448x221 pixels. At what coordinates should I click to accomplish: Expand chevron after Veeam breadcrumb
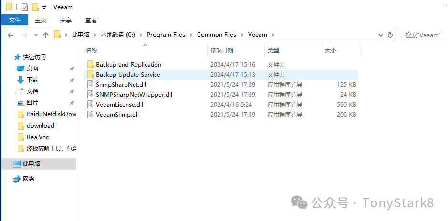pyautogui.click(x=273, y=35)
